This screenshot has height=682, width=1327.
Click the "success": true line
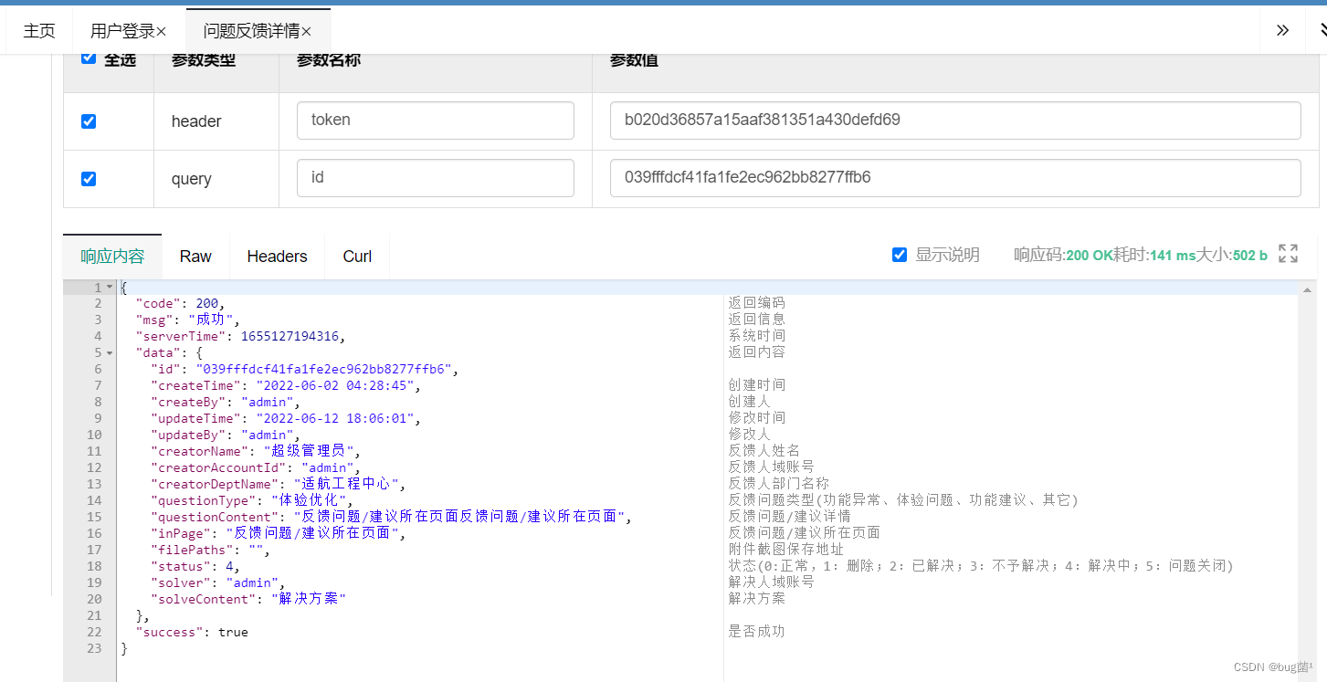(192, 633)
